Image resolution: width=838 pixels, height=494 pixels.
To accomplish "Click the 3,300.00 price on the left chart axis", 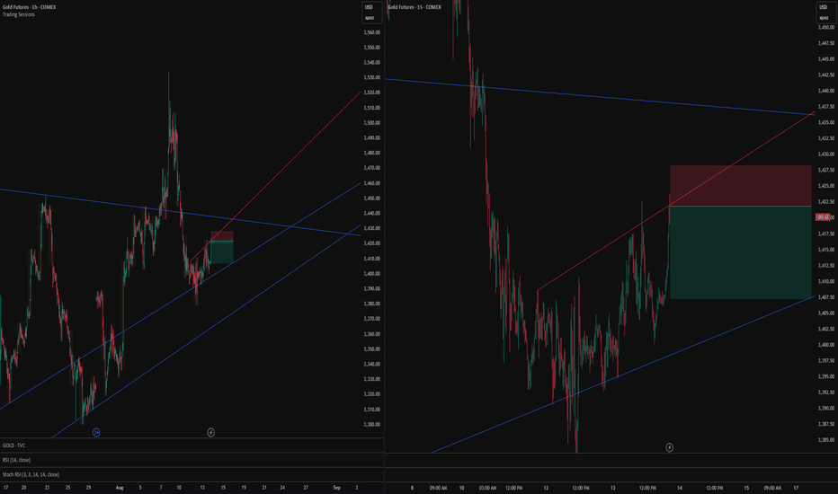I will (372, 425).
